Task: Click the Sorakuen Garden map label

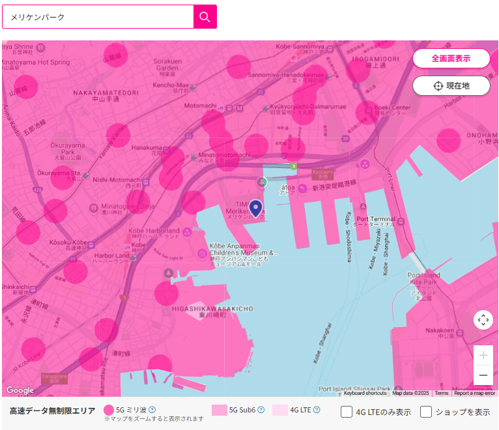Action: [167, 67]
